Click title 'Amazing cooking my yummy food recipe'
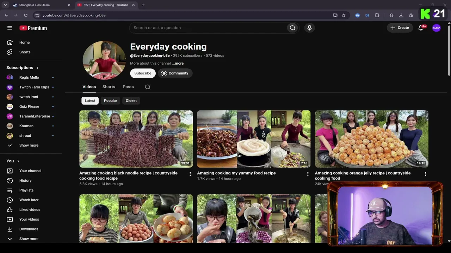The height and width of the screenshot is (253, 451). point(236,173)
